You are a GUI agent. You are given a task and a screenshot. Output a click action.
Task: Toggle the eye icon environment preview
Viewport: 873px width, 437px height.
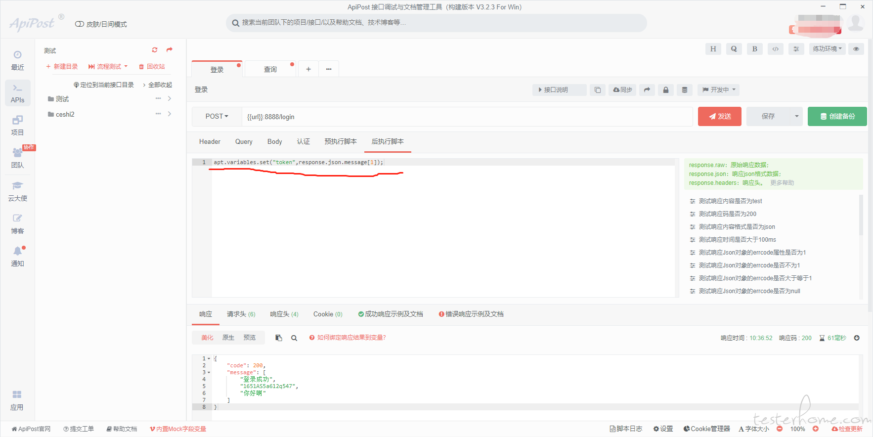pos(856,49)
